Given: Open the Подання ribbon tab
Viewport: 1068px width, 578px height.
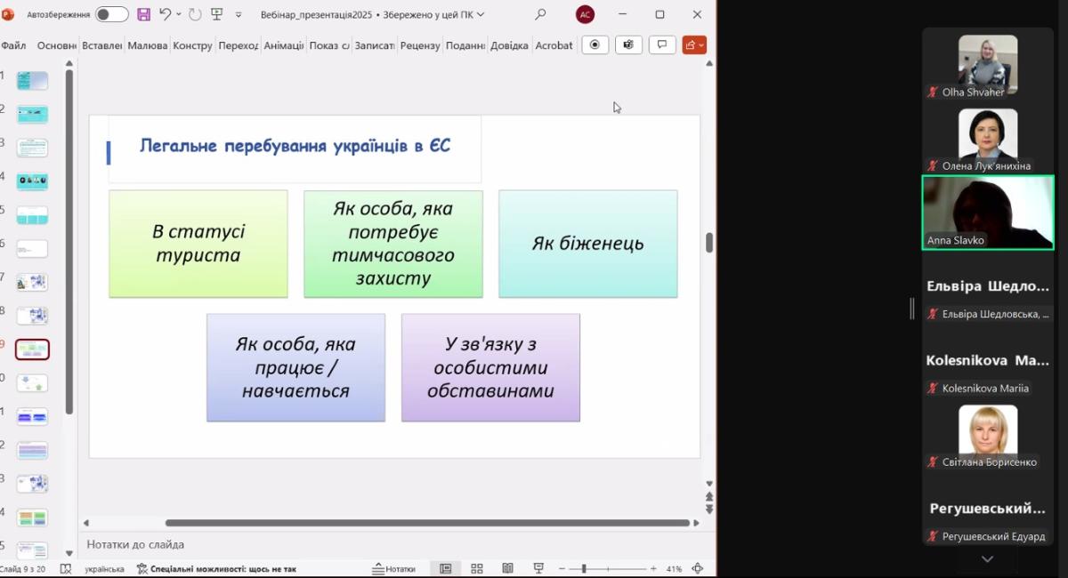Looking at the screenshot, I should pyautogui.click(x=465, y=45).
